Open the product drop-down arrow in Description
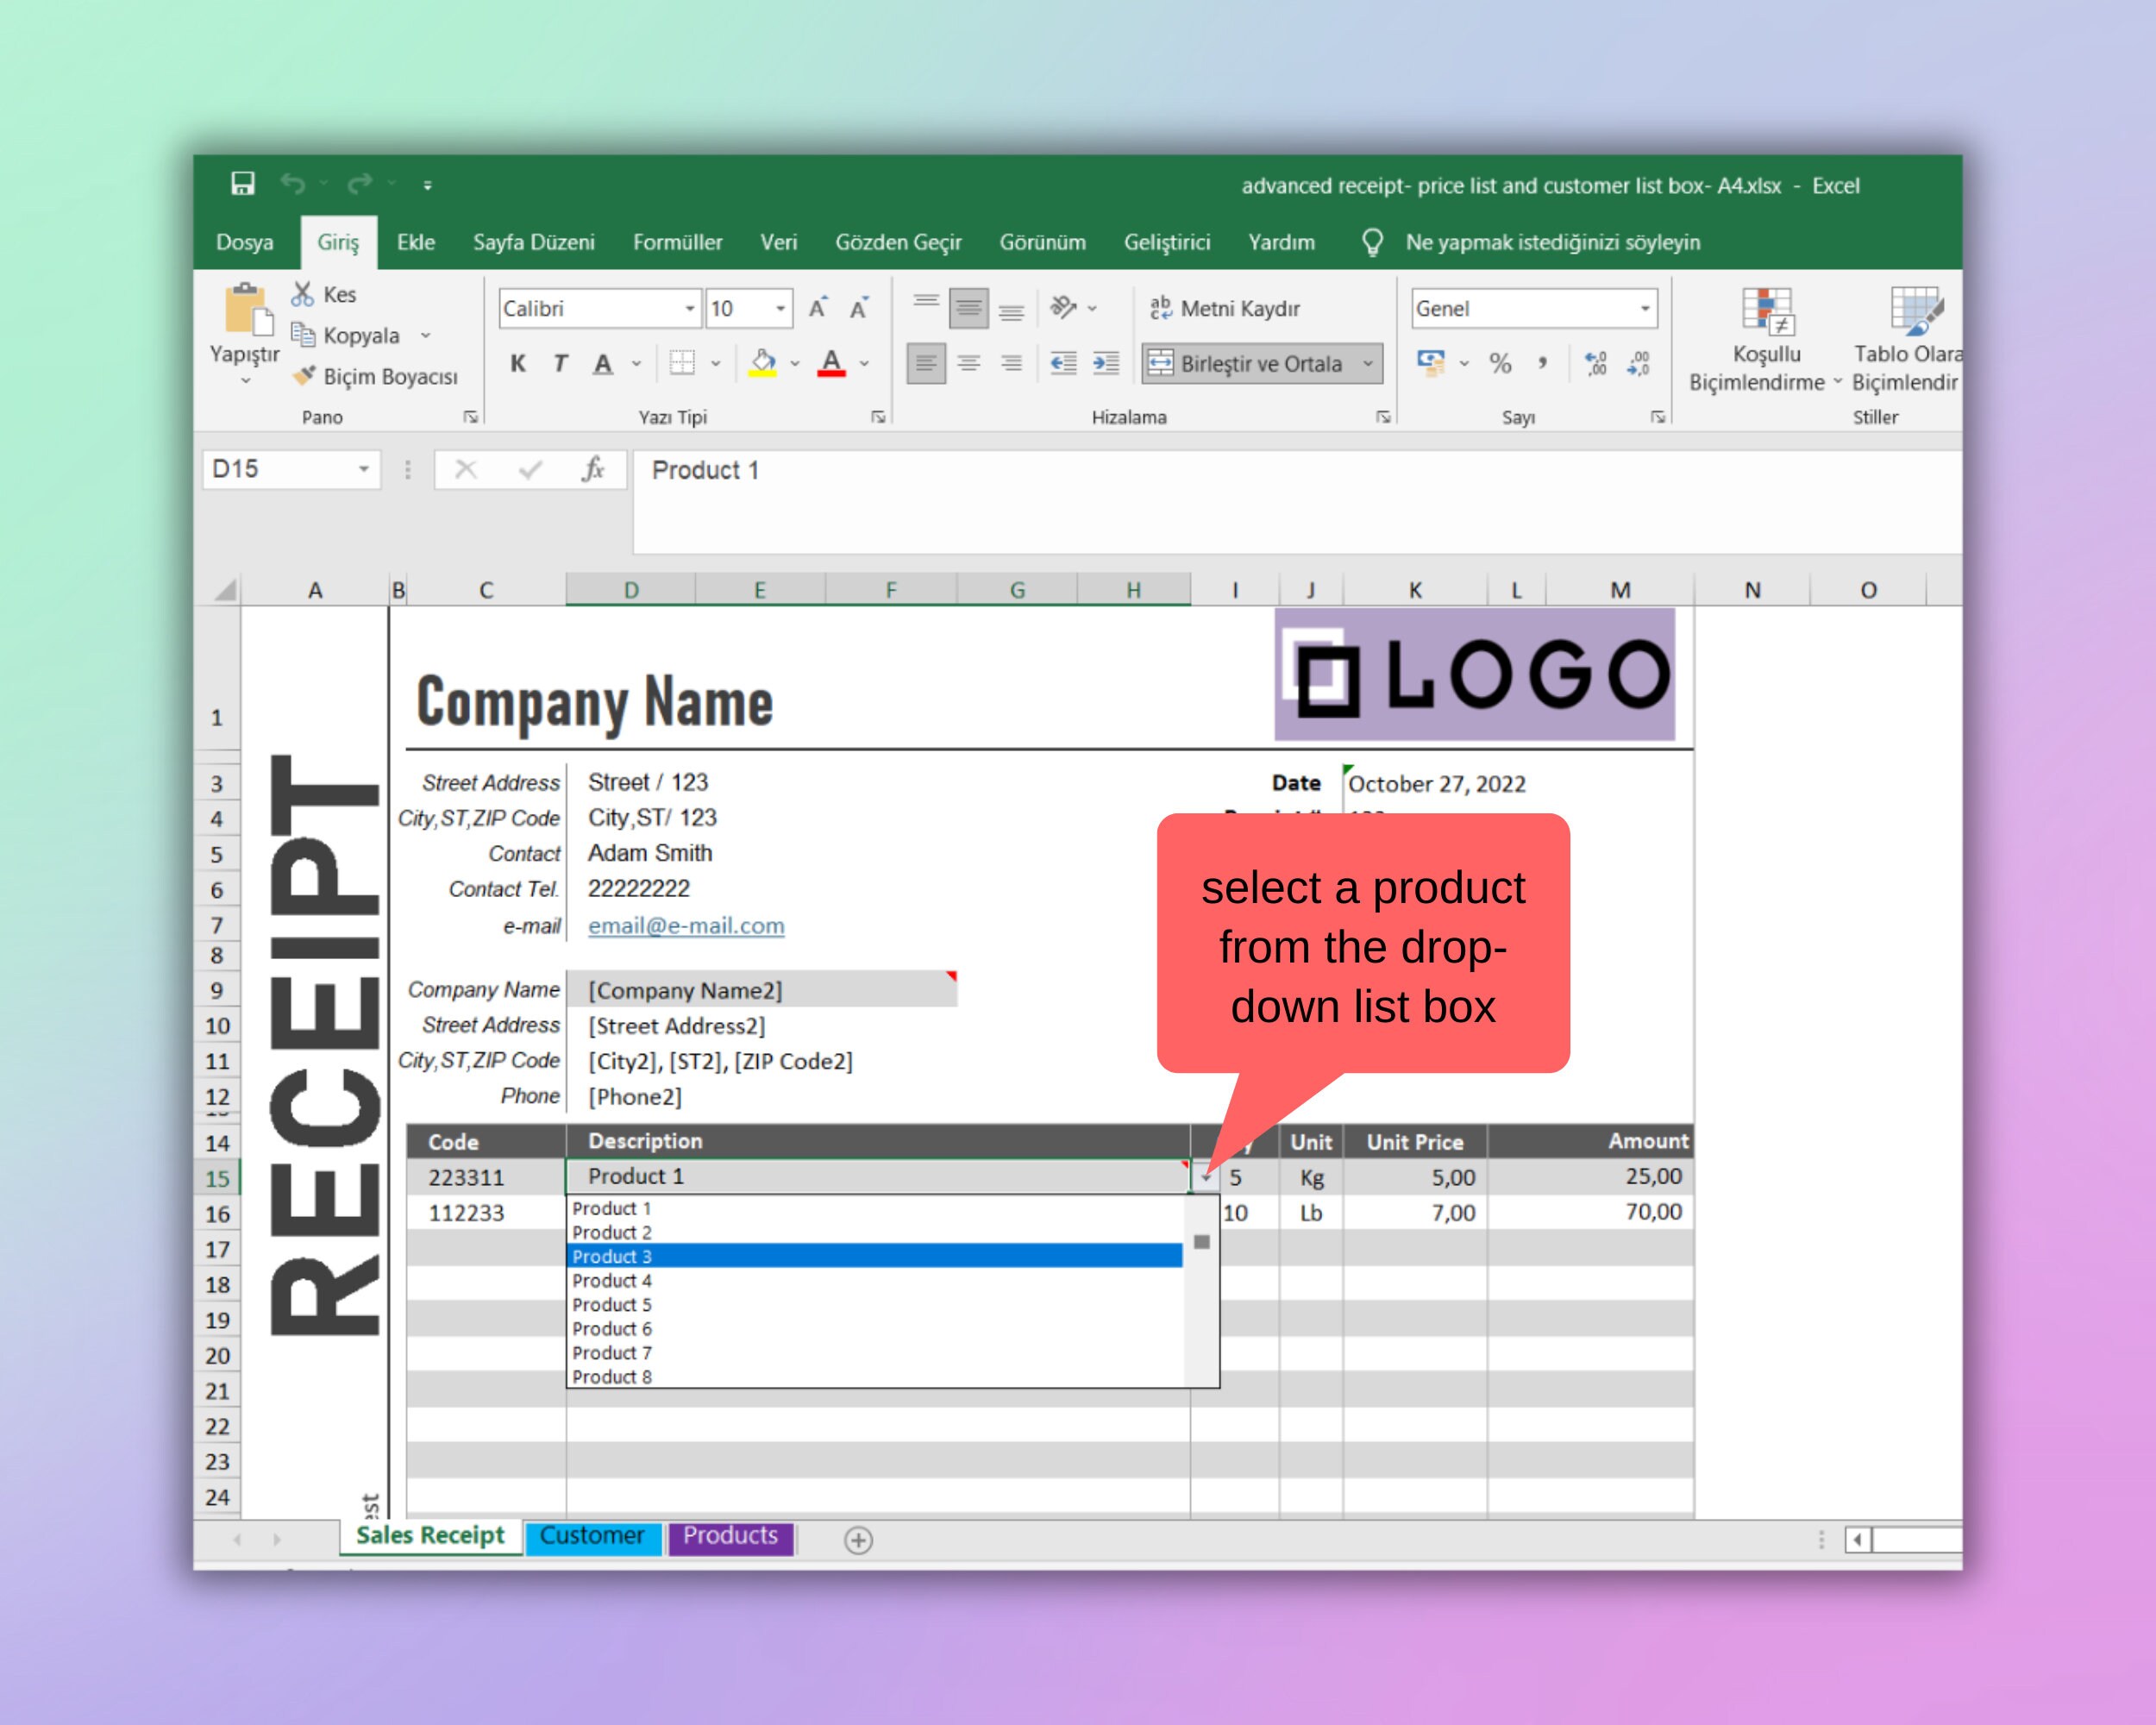Image resolution: width=2156 pixels, height=1725 pixels. click(1207, 1177)
